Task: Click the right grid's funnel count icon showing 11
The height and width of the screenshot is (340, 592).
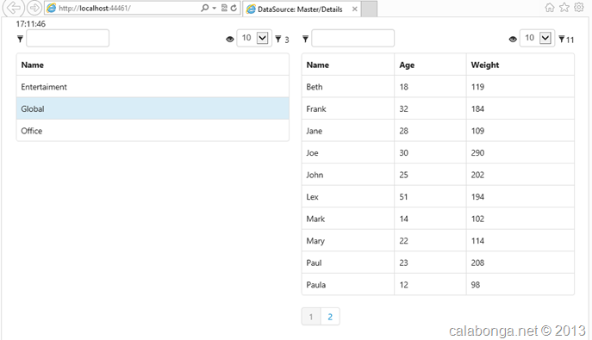Action: [562, 39]
